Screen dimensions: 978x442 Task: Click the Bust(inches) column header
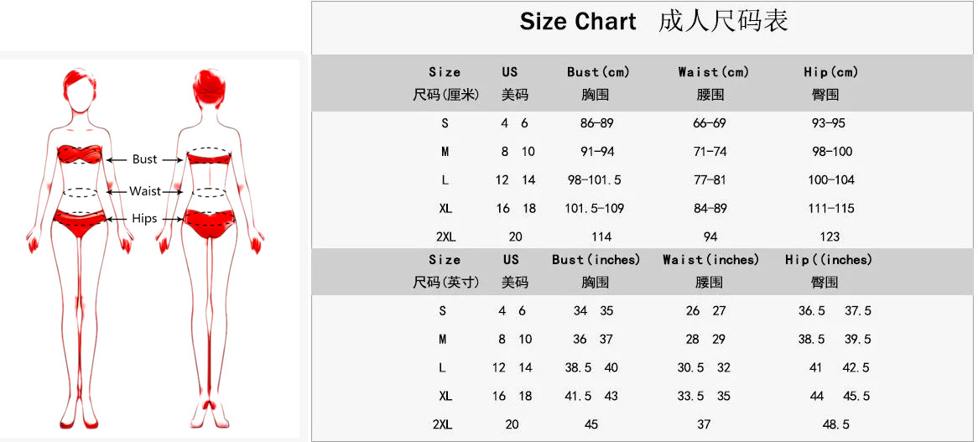(x=596, y=260)
